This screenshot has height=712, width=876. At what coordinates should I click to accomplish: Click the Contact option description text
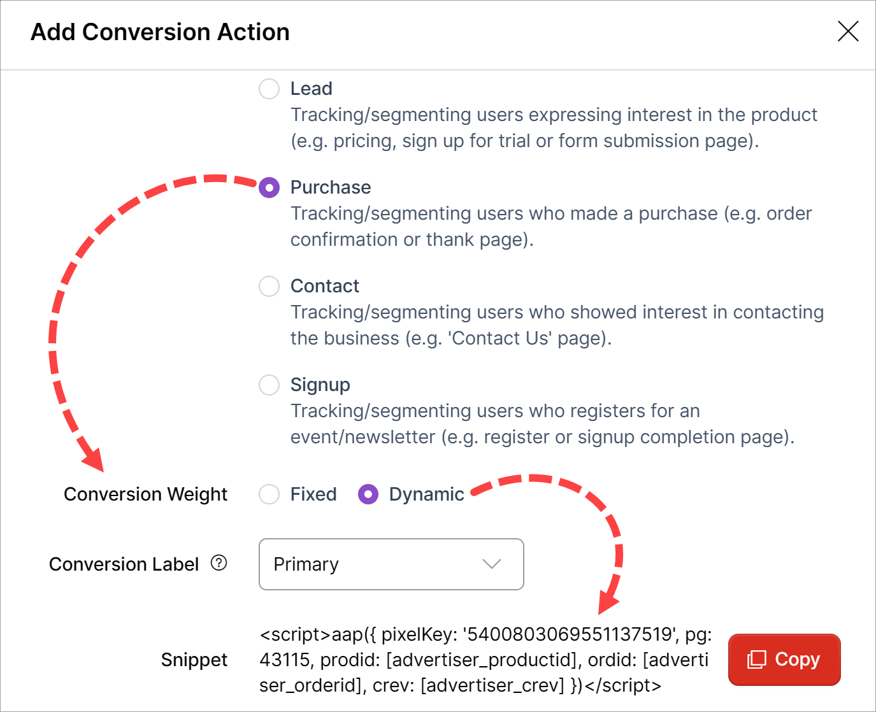click(x=557, y=325)
